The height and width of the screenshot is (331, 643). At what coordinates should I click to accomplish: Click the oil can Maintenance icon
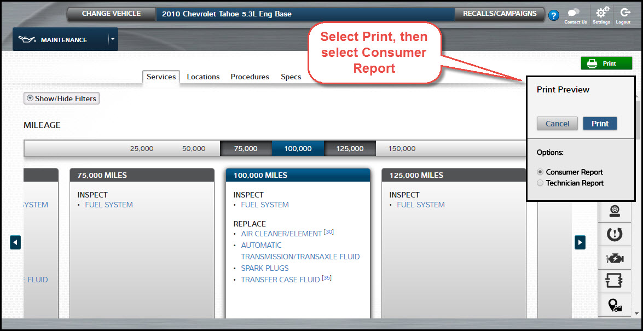coord(27,40)
